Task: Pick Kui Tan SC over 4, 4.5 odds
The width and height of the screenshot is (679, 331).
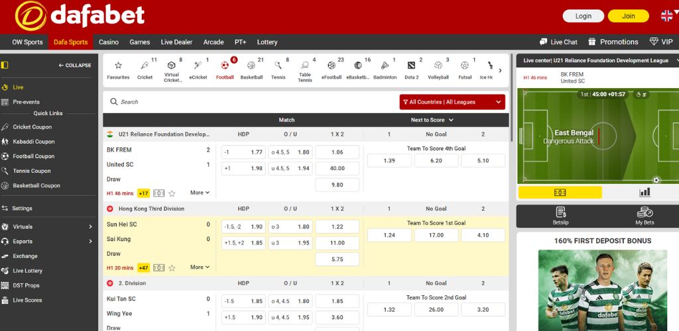Action: [290, 301]
